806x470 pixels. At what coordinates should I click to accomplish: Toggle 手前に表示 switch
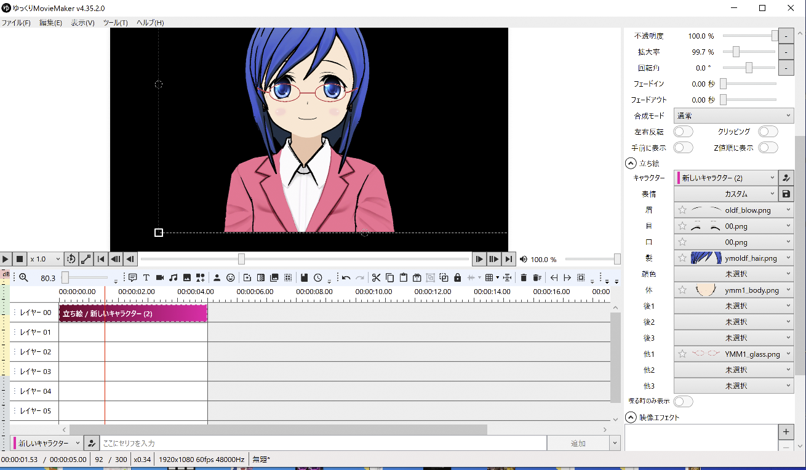683,148
